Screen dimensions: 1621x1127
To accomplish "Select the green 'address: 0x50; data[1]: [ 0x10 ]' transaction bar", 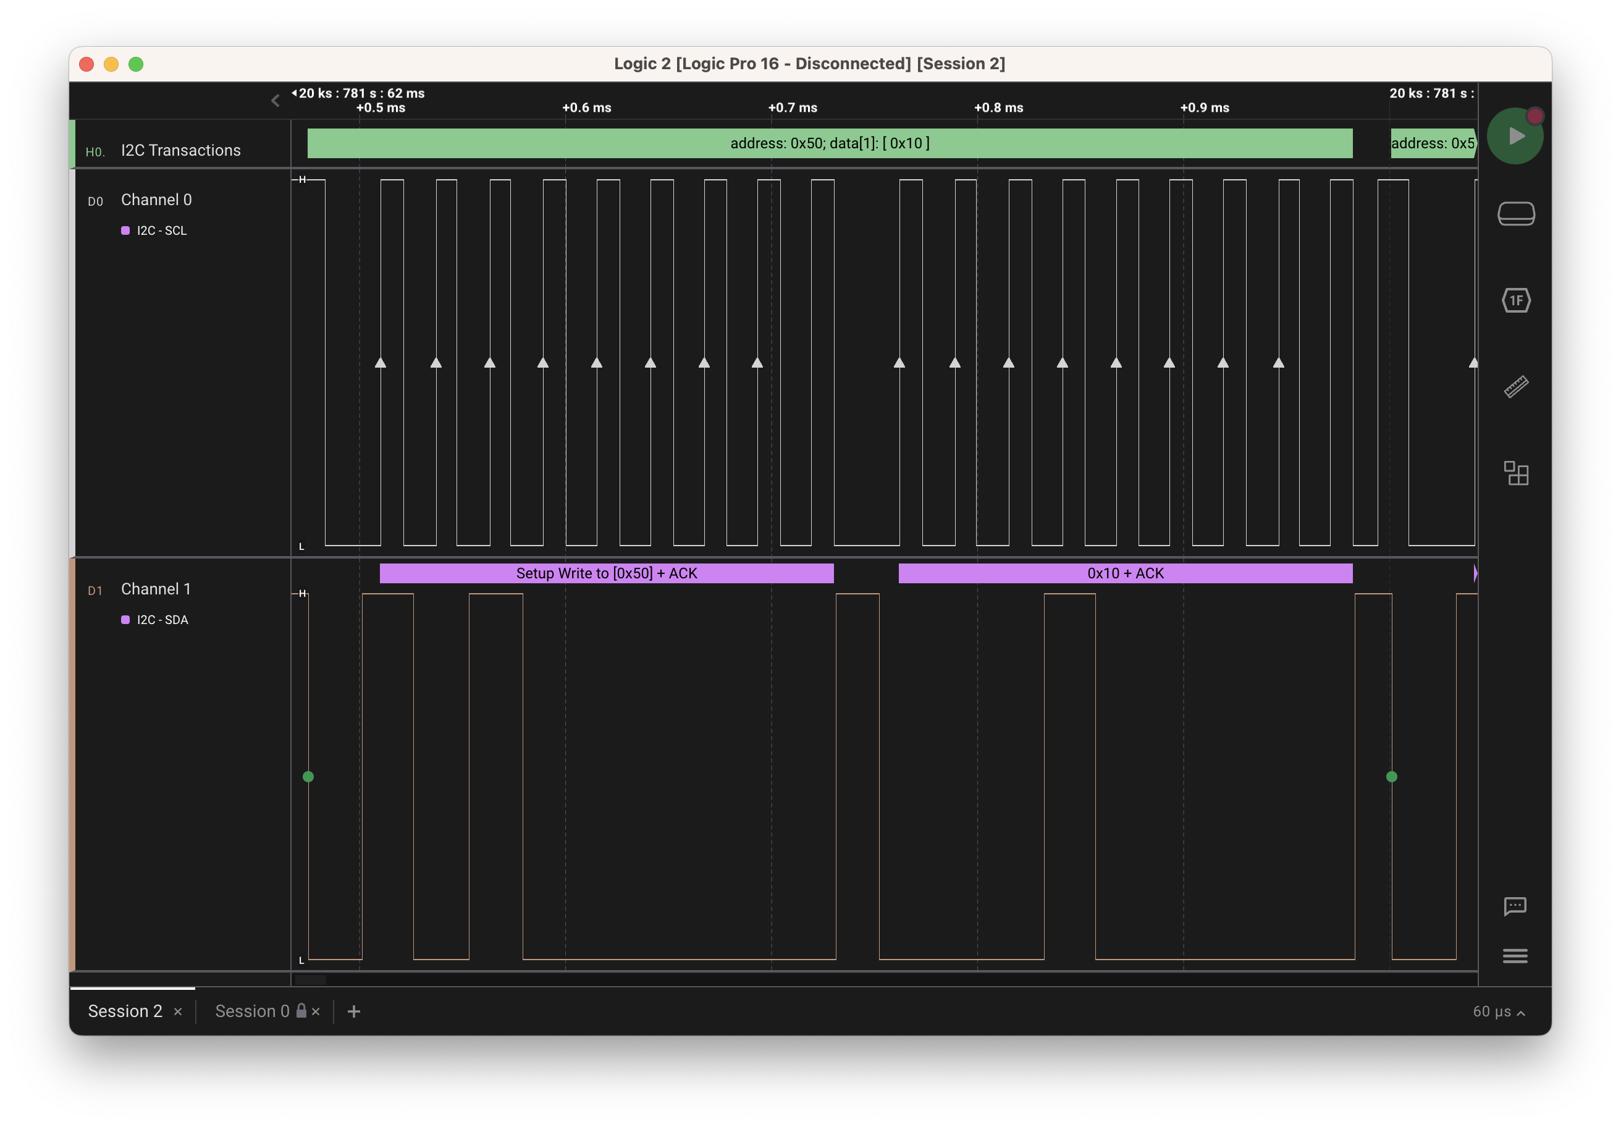I will coord(830,143).
